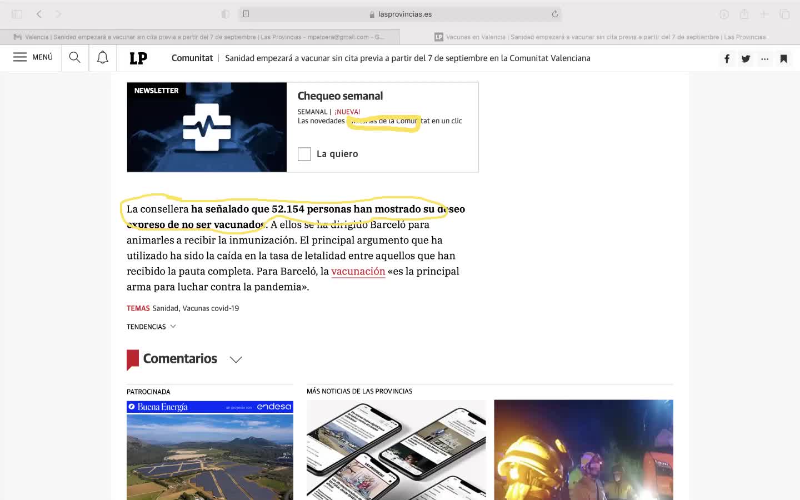The height and width of the screenshot is (500, 800).
Task: Check the La quiero newsletter checkbox
Action: (x=304, y=154)
